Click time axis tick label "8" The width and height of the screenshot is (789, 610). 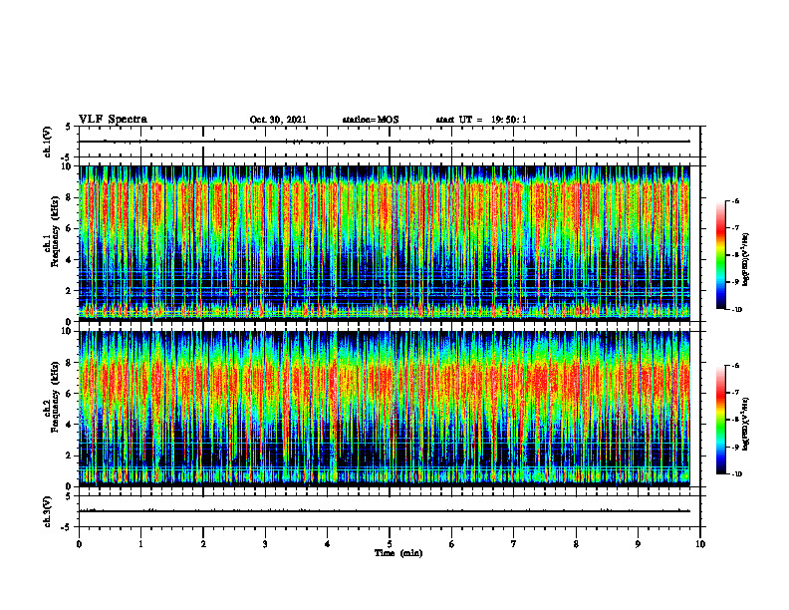point(576,544)
